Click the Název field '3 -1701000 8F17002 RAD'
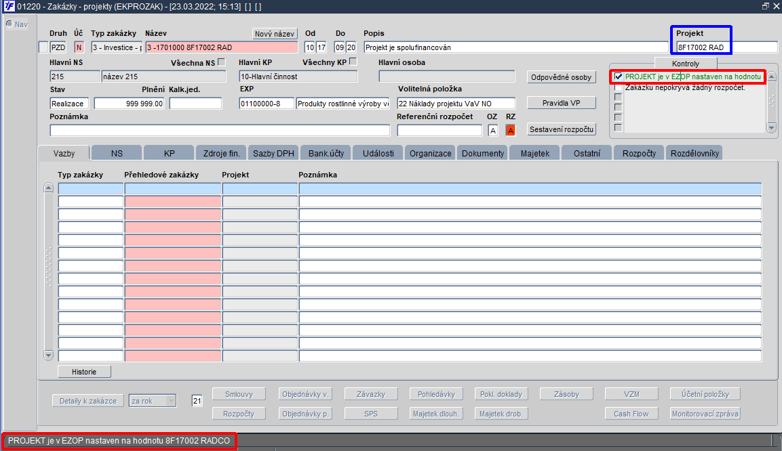 pyautogui.click(x=221, y=47)
